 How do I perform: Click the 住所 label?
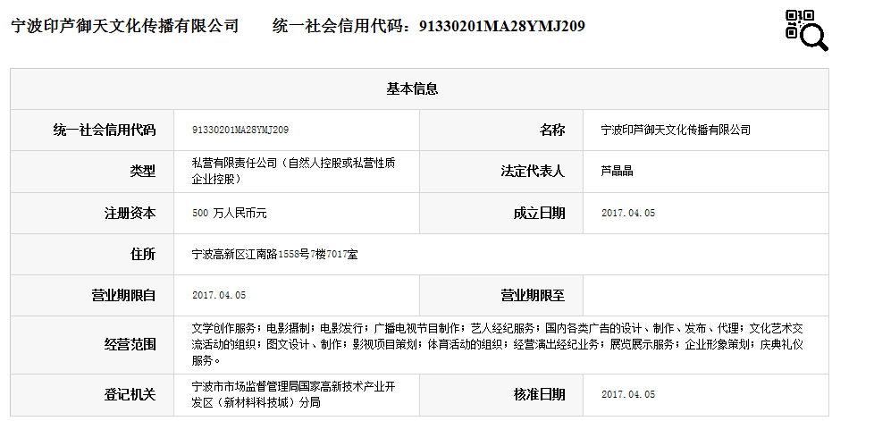coord(143,254)
